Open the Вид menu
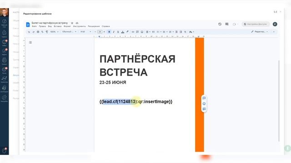This screenshot has height=163, width=291. 50,26
